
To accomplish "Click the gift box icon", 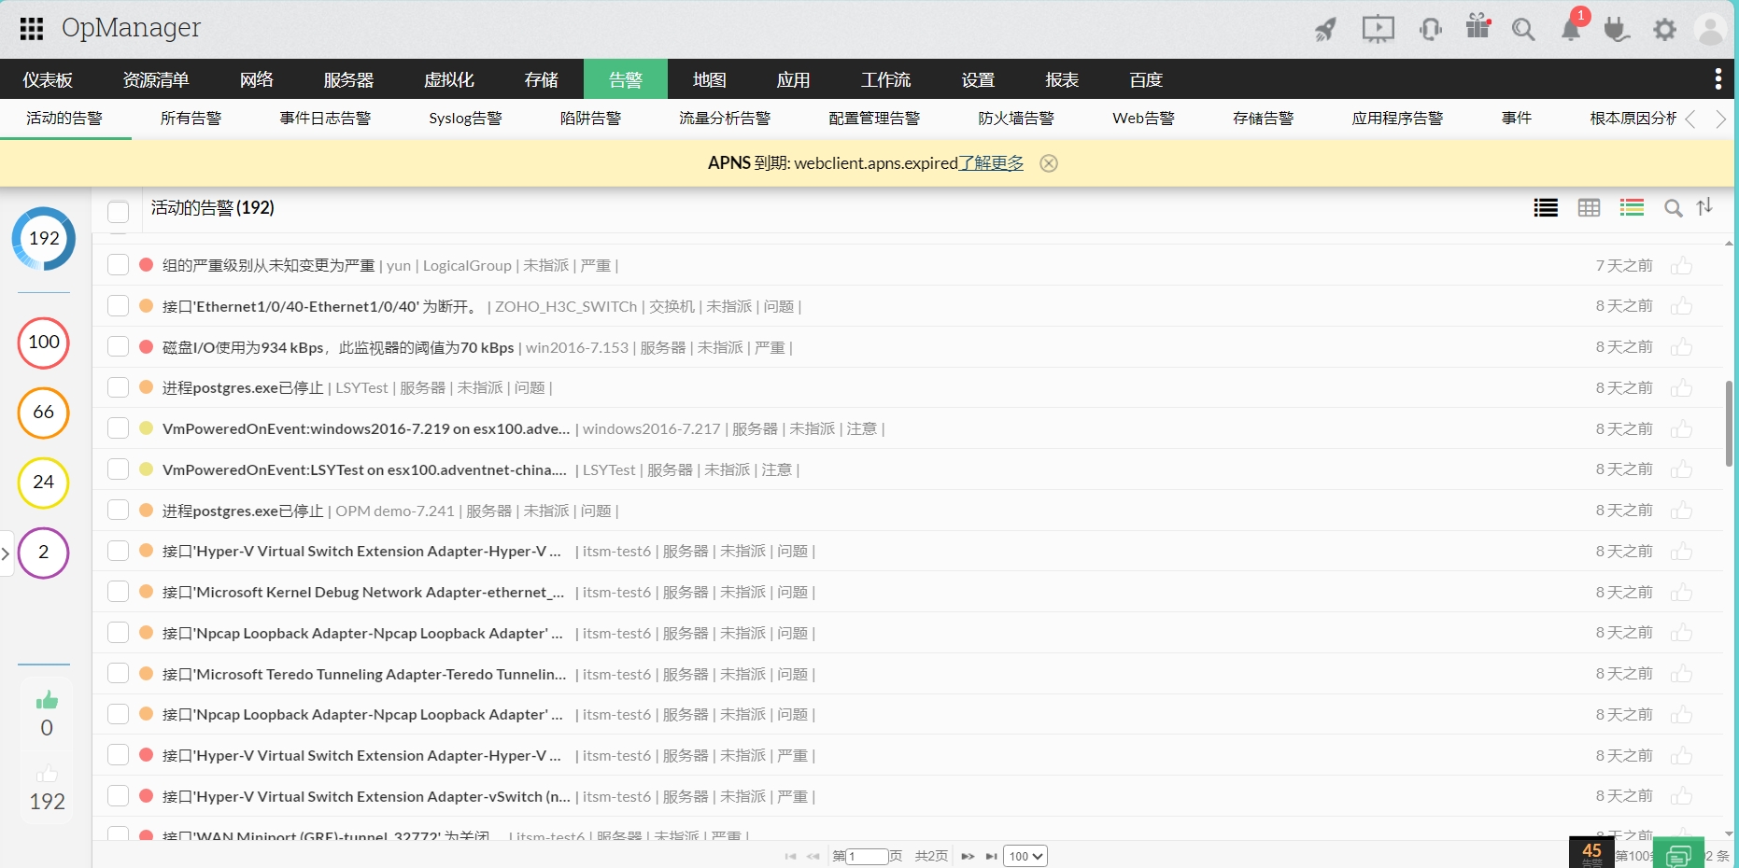I will click(1477, 27).
